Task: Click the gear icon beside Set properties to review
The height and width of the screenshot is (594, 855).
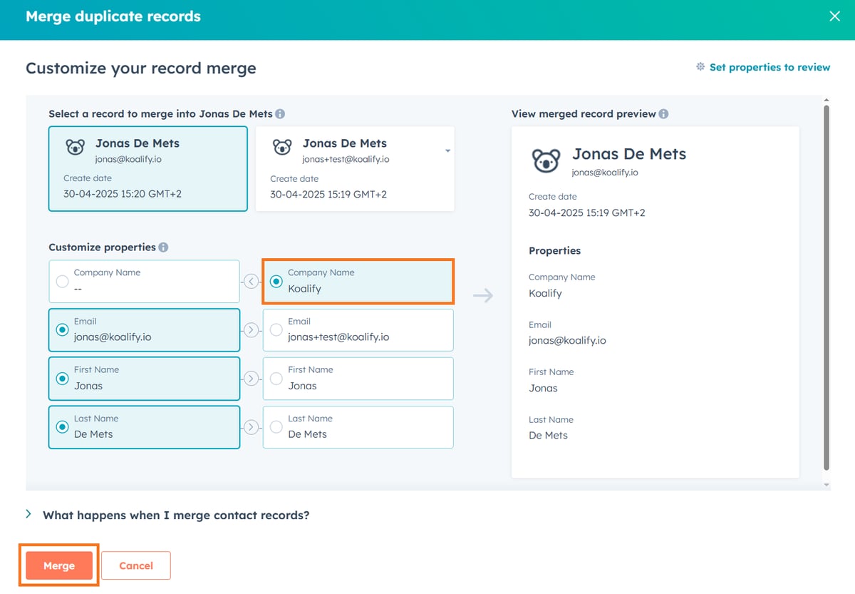Action: click(700, 67)
